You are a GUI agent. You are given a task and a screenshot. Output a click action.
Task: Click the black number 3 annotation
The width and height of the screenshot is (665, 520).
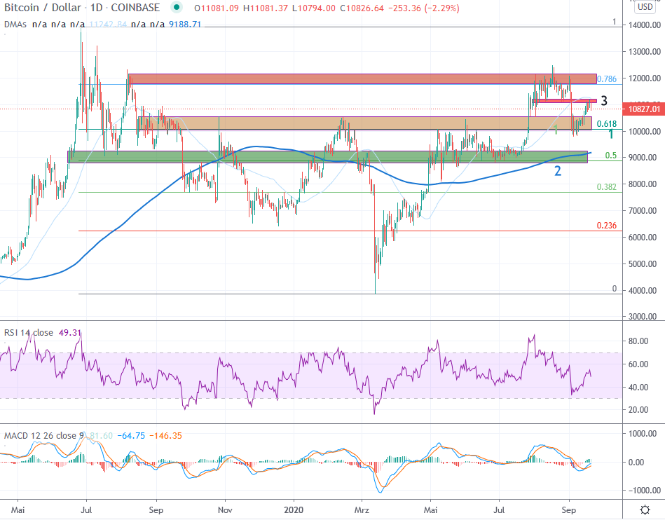click(x=603, y=101)
